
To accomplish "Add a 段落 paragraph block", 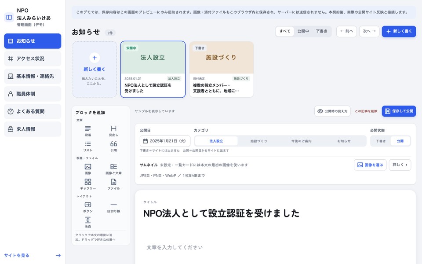I will (x=88, y=131).
